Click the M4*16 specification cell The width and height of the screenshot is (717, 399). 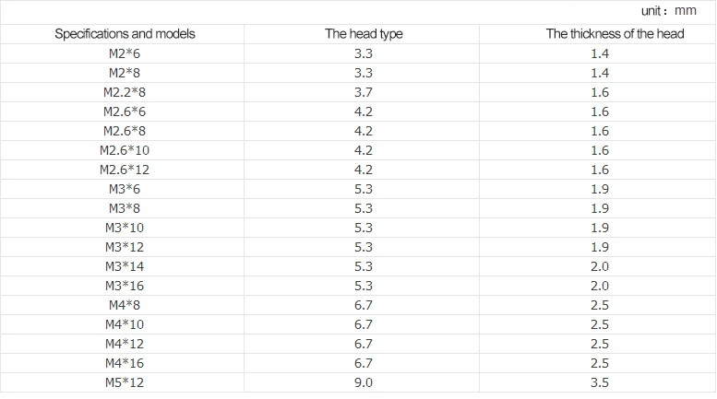click(125, 363)
